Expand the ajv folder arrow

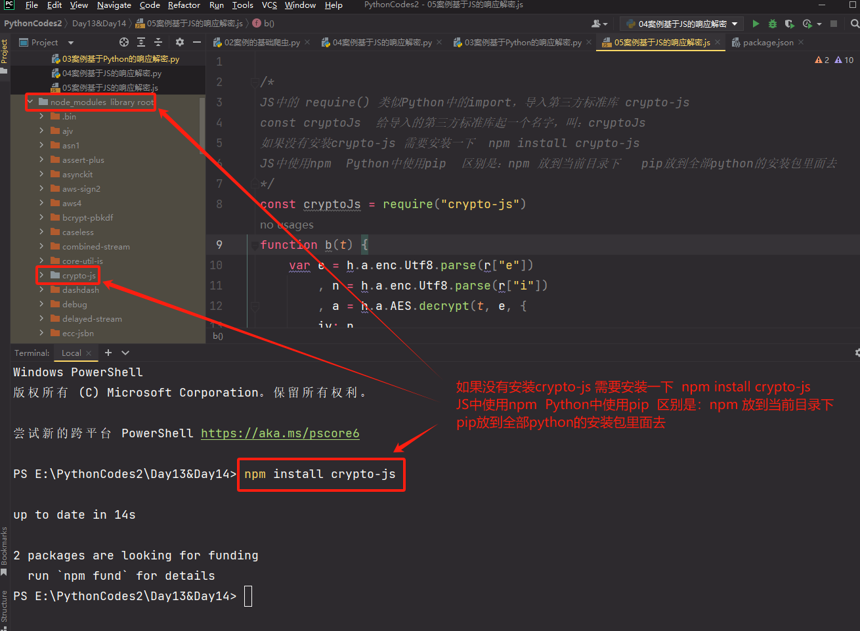pyautogui.click(x=41, y=131)
